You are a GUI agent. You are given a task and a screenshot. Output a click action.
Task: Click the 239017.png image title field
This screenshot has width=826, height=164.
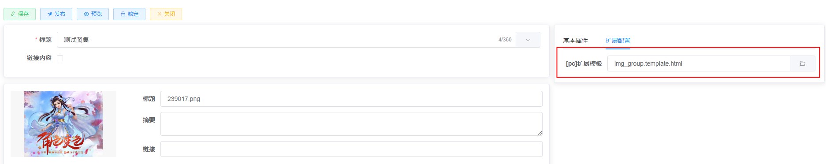coord(351,99)
